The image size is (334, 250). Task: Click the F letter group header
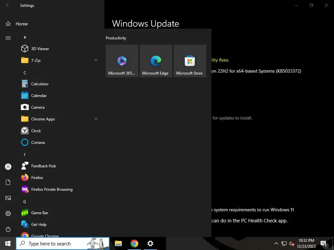point(25,155)
